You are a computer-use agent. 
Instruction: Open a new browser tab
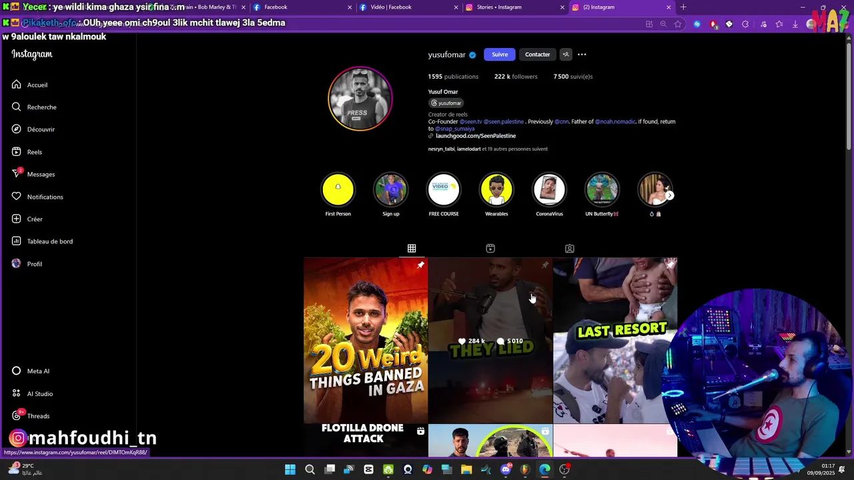click(683, 7)
